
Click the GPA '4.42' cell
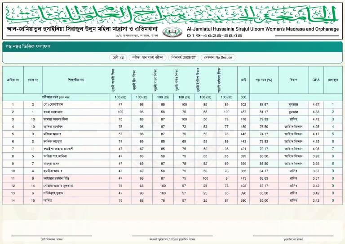316,119
